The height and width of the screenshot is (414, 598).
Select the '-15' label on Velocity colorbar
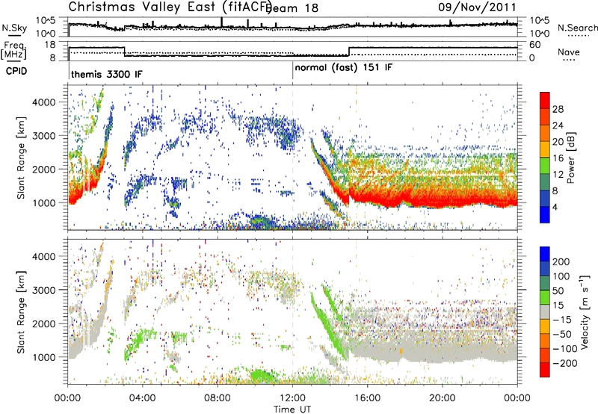[x=562, y=320]
